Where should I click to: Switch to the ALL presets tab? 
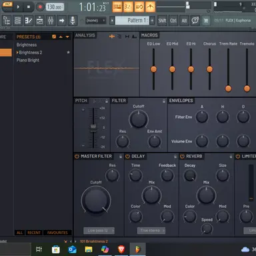point(19,233)
